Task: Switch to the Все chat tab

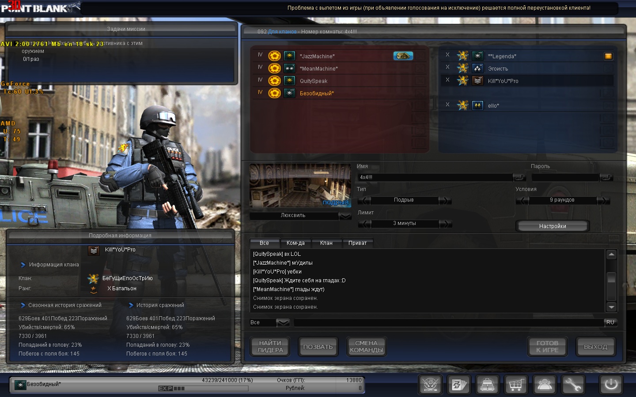Action: click(x=265, y=243)
